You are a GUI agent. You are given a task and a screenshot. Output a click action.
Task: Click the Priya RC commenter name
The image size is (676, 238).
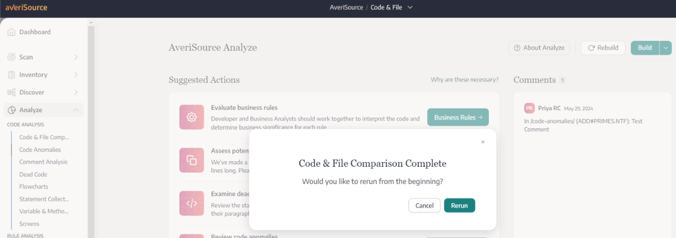[549, 108]
